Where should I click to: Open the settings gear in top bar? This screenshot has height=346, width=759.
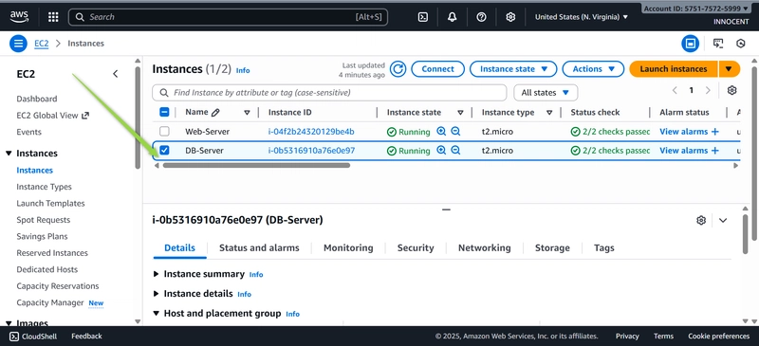click(510, 17)
